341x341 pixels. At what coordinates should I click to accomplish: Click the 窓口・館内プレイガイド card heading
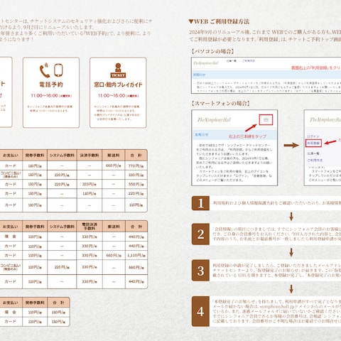pyautogui.click(x=118, y=85)
